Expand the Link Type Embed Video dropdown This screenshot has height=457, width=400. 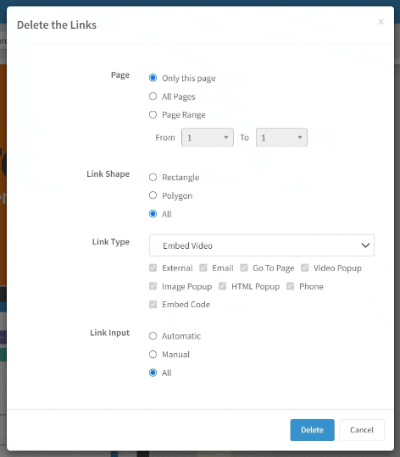[262, 245]
